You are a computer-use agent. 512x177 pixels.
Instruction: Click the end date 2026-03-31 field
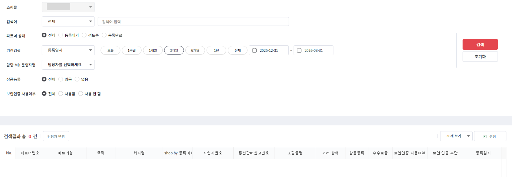[x=314, y=50]
